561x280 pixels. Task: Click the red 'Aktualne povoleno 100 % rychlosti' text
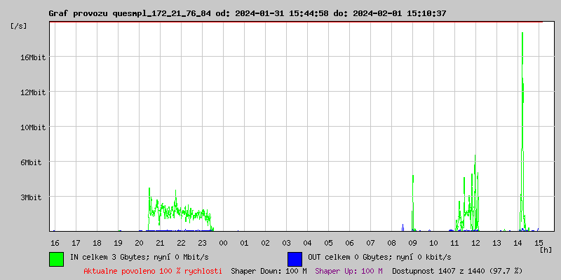153,270
